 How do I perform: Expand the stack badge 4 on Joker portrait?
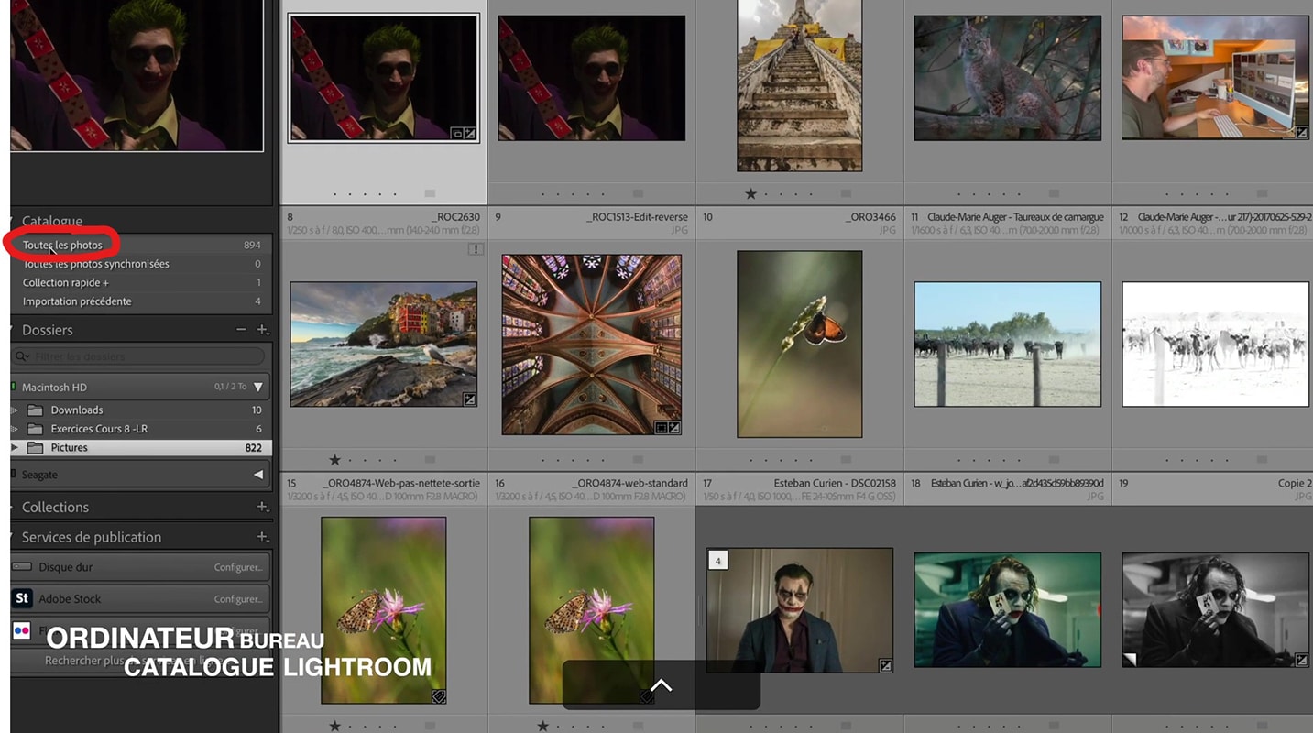[718, 560]
